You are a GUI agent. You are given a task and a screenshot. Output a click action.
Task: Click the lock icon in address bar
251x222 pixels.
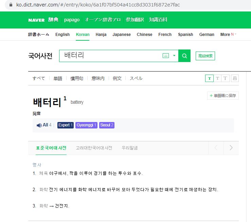click(11, 5)
